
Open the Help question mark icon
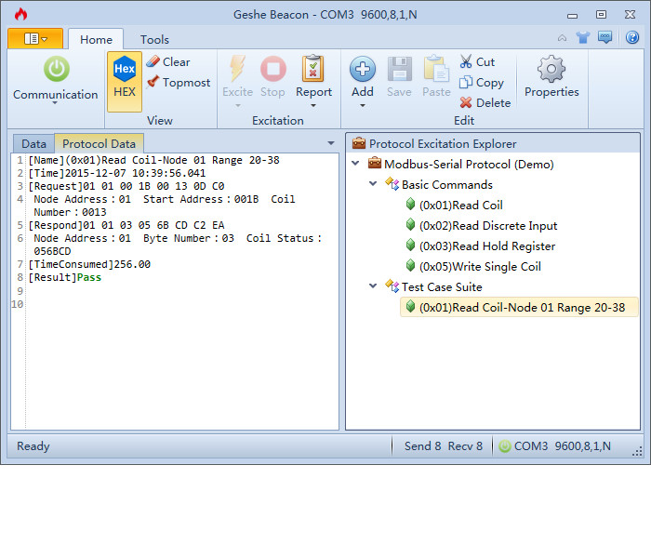click(x=631, y=38)
